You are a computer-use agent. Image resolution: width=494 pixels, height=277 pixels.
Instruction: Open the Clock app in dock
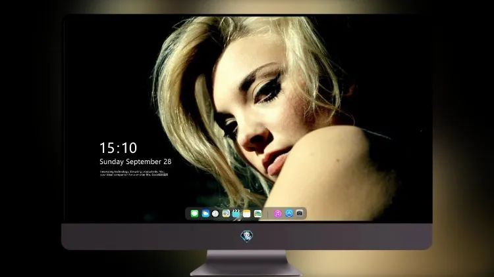pos(215,213)
